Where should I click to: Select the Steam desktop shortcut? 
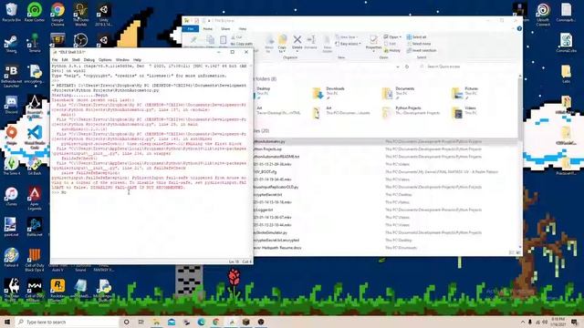11,43
